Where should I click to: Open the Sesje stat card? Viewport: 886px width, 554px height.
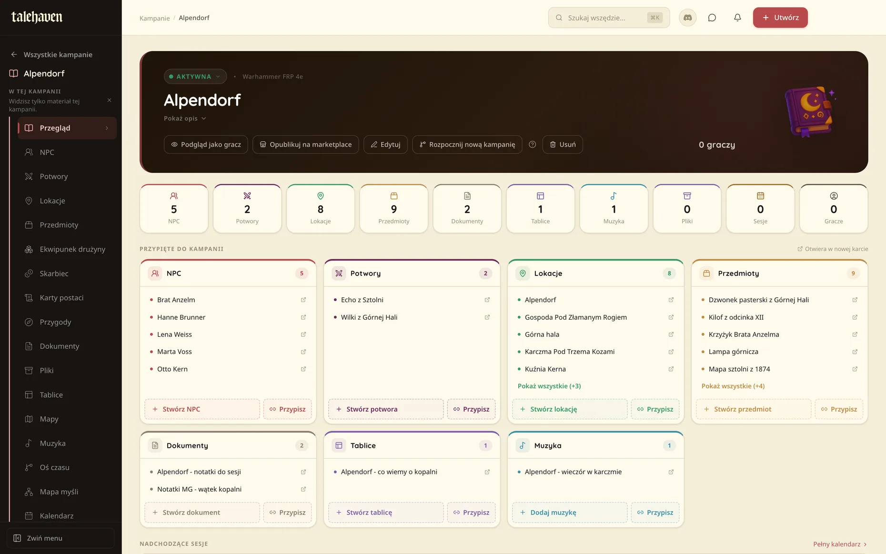point(760,209)
